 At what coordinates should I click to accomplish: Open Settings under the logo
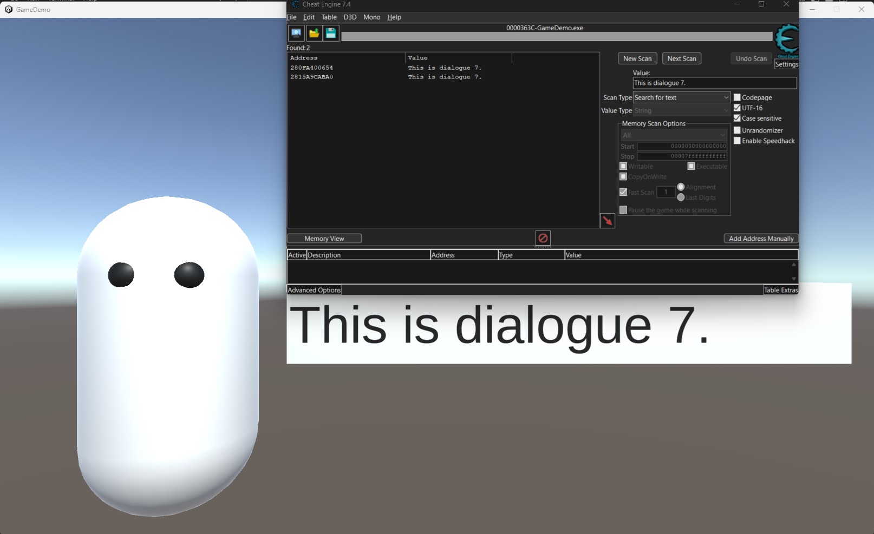(786, 64)
